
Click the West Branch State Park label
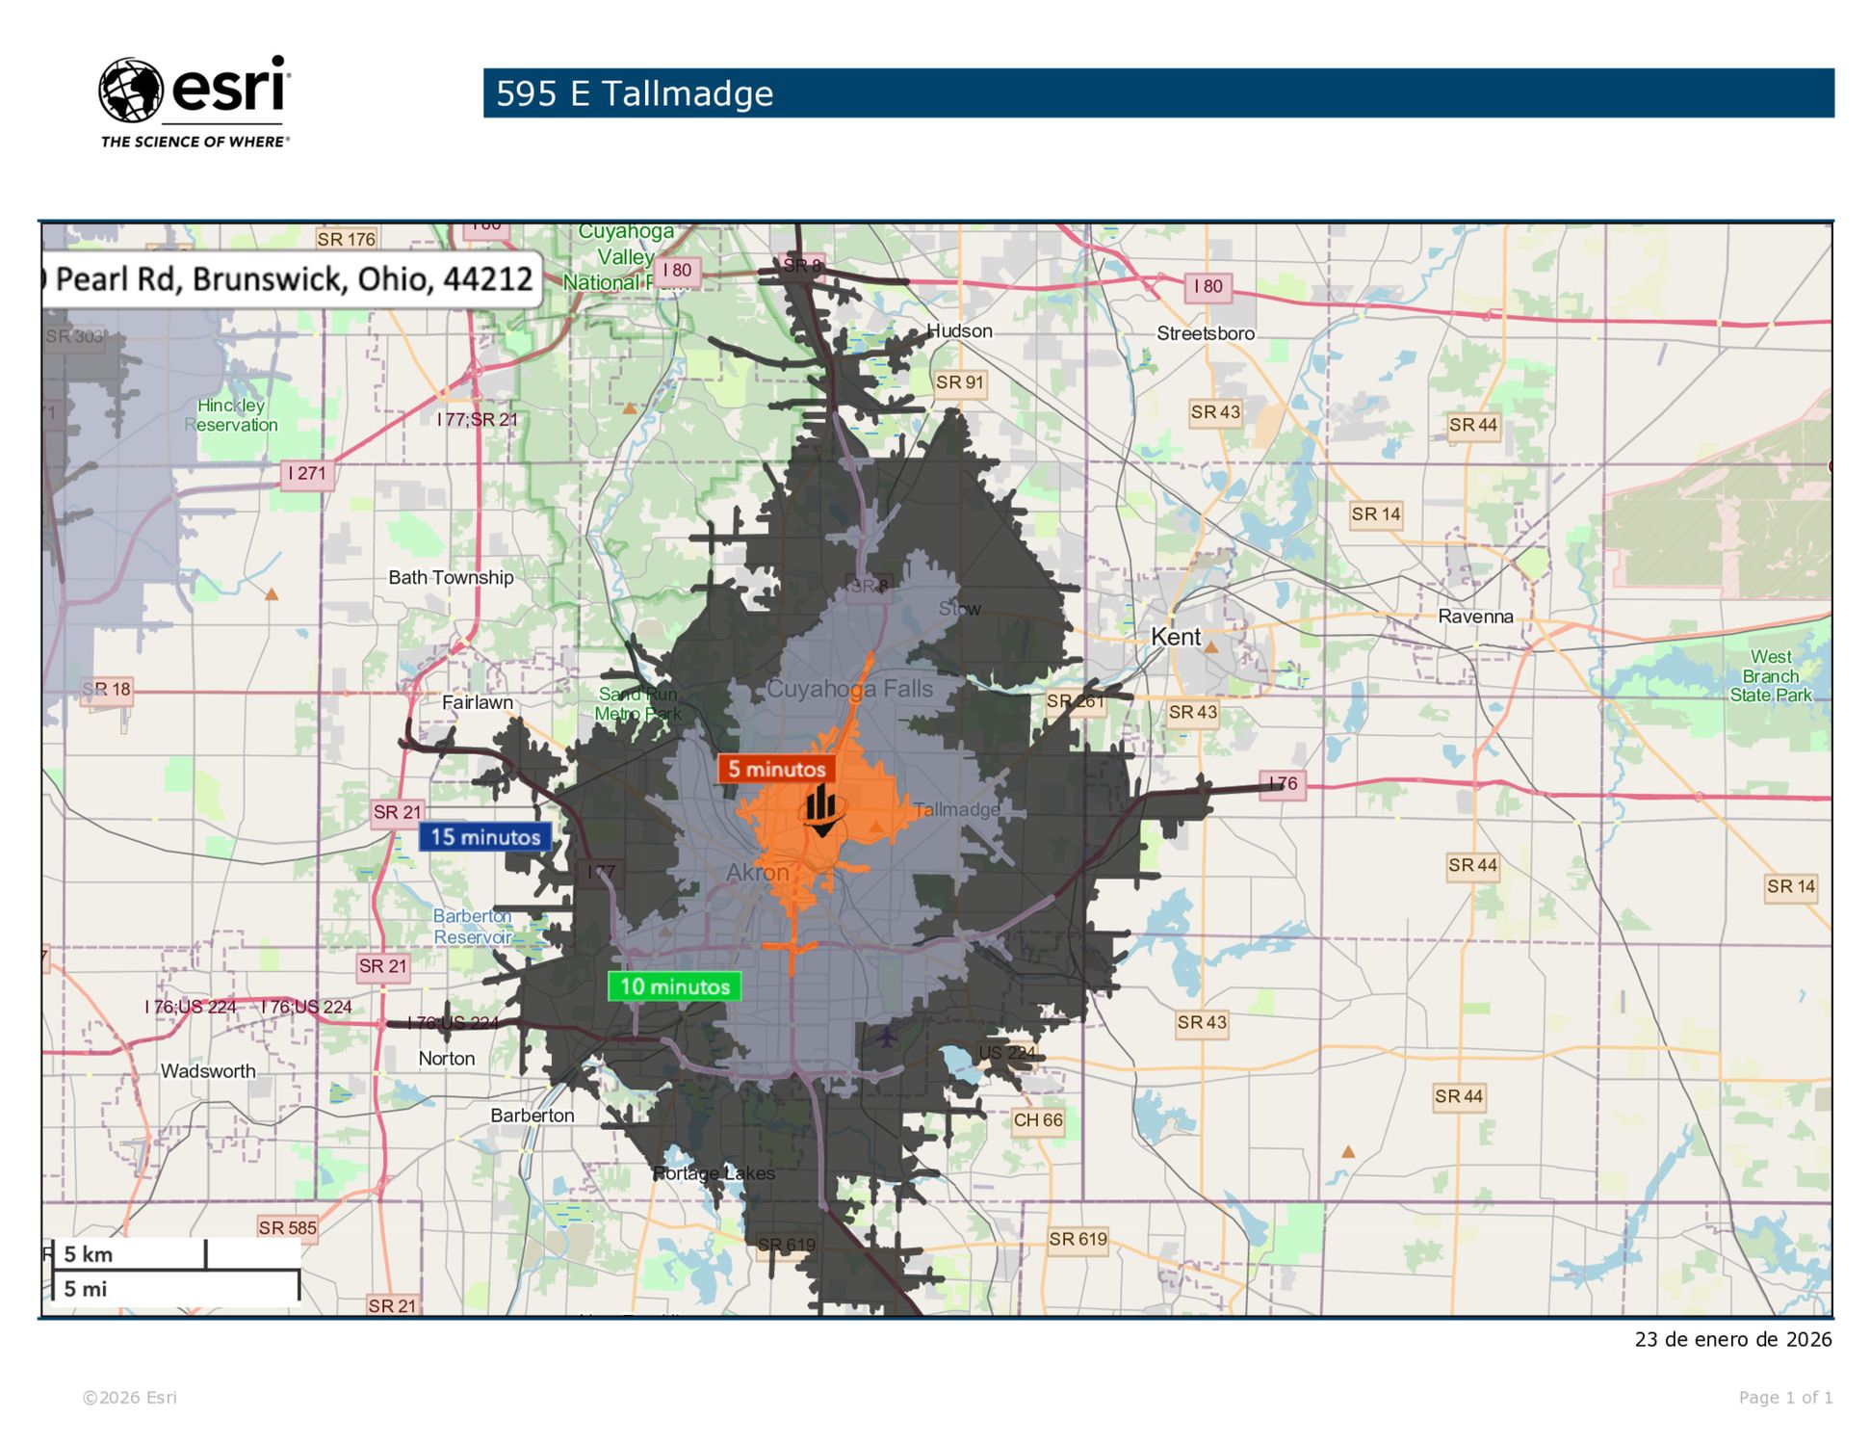1770,676
